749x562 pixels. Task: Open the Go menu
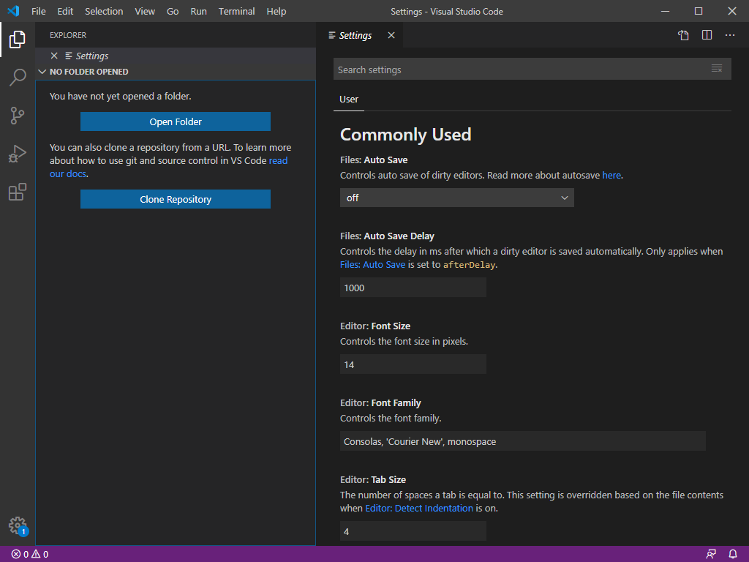(173, 11)
